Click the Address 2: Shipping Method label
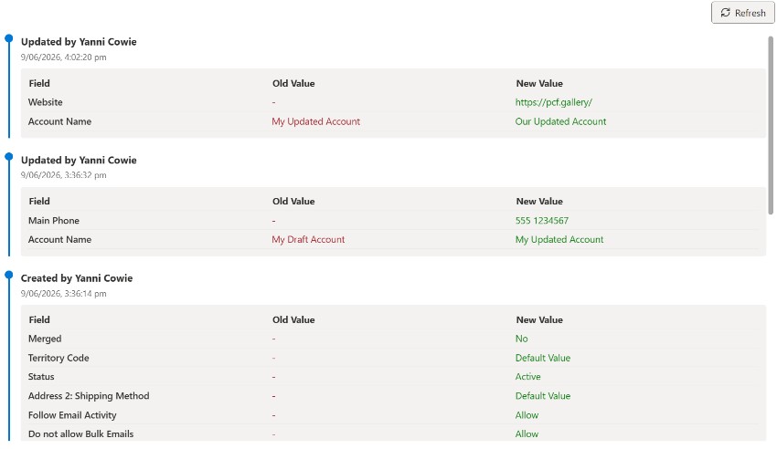Screen dimensions: 777x449 tap(89, 396)
